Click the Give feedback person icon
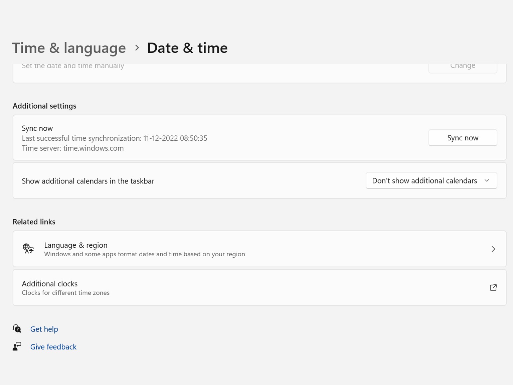This screenshot has width=513, height=385. [x=17, y=347]
